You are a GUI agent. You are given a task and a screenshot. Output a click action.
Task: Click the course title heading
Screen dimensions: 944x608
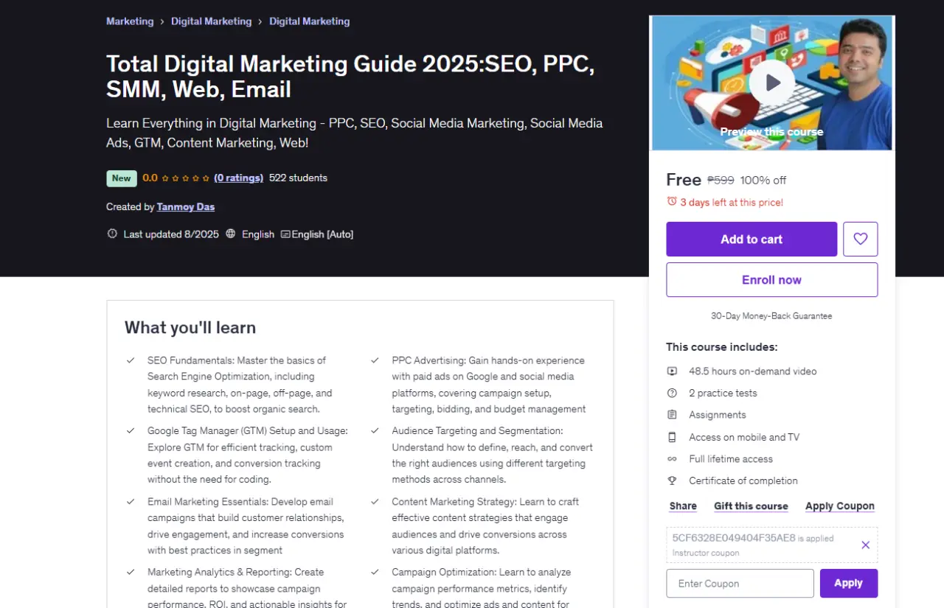[x=350, y=77]
